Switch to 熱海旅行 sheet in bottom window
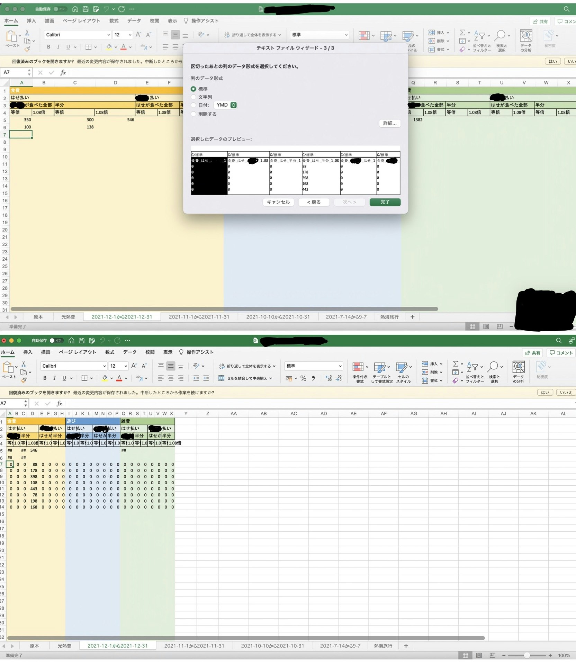Screen dimensions: 576x665 click(383, 646)
